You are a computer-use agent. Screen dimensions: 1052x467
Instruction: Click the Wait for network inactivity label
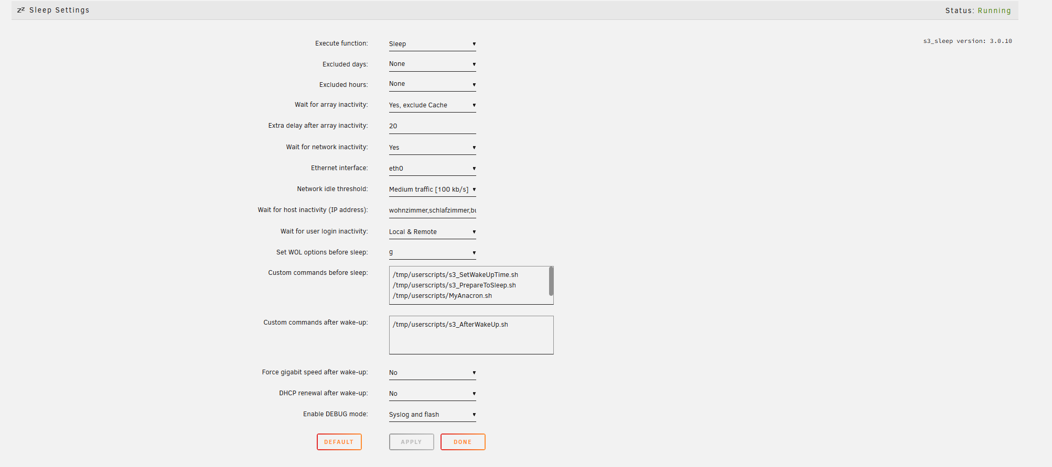327,147
